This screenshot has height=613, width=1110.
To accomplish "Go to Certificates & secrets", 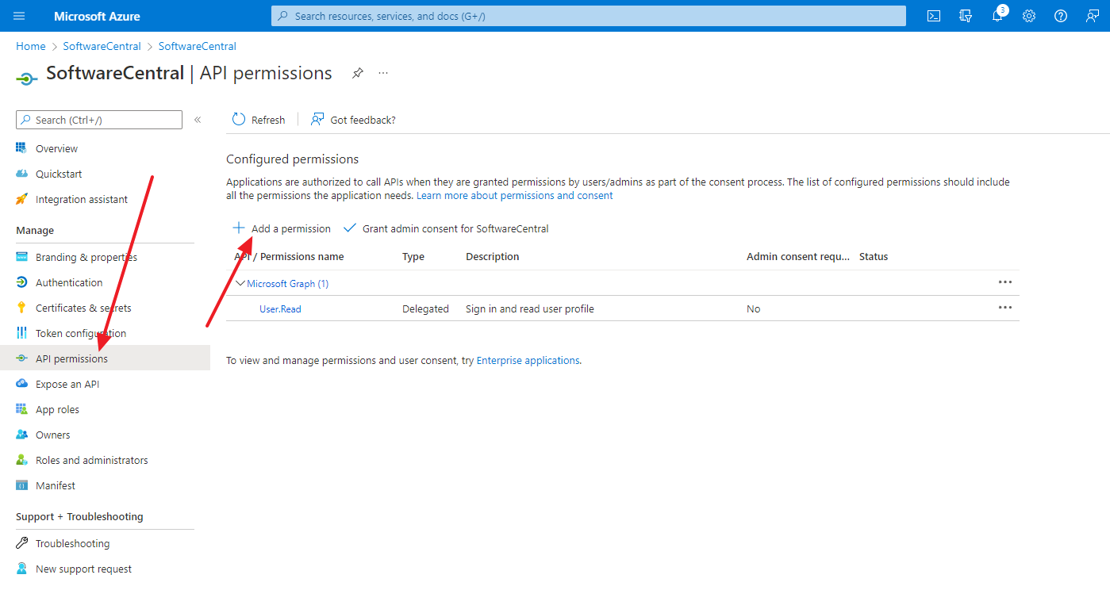I will tap(83, 308).
